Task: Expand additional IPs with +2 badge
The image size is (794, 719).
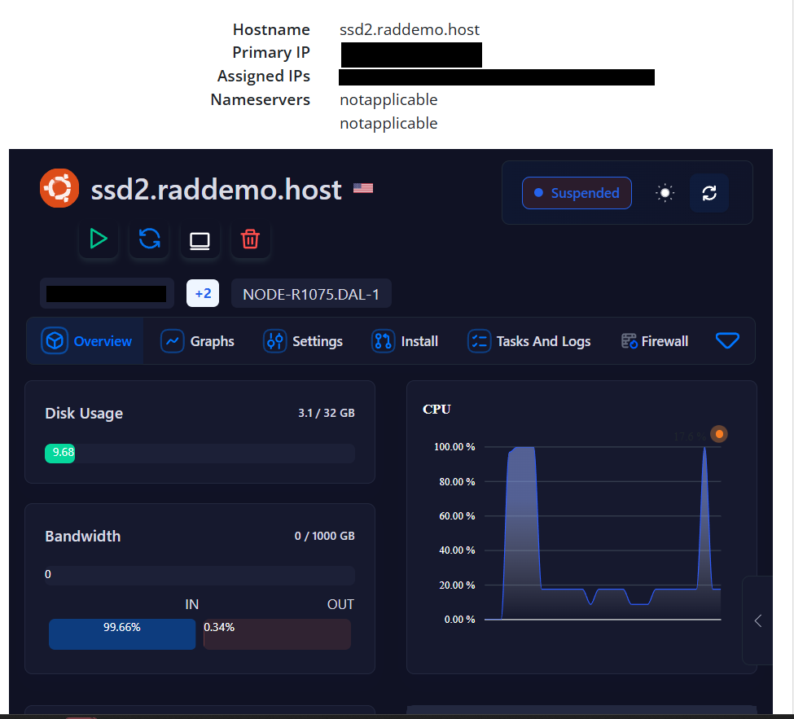Action: point(203,293)
